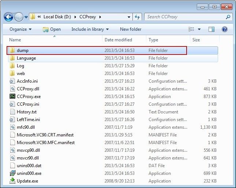This screenshot has height=188, width=236.
Task: Focus the Search CCProxy field
Action: pos(188,17)
